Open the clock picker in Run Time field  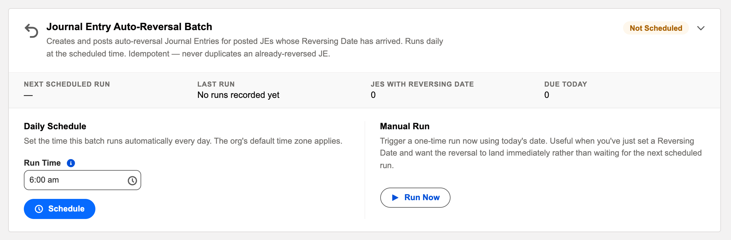point(132,180)
